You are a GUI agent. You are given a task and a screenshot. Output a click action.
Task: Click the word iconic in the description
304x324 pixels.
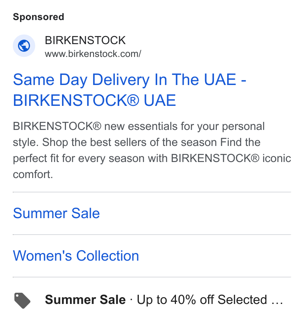(276, 158)
